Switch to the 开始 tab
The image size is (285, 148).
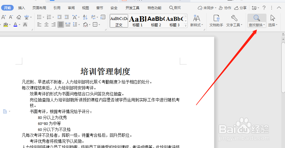point(7,8)
